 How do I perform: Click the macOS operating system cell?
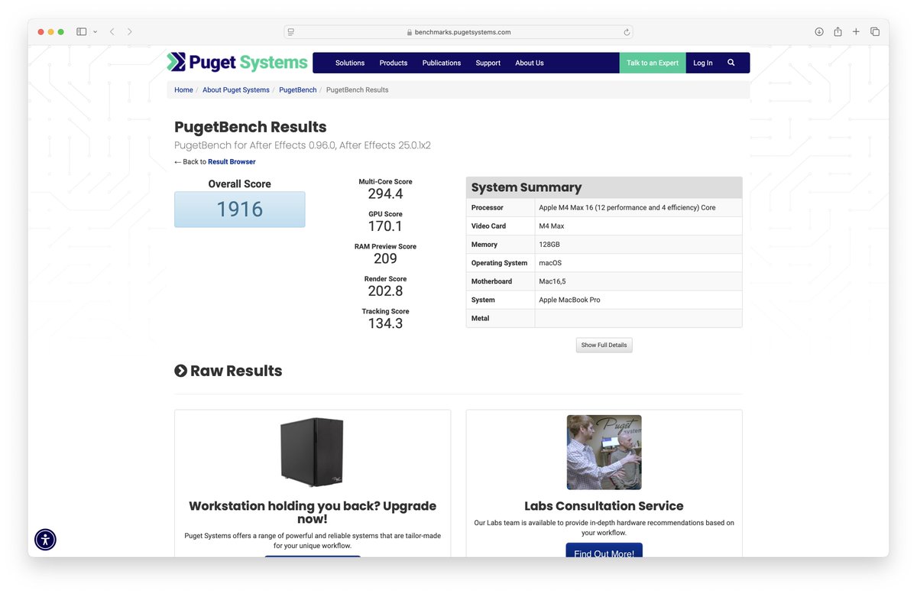(x=638, y=263)
